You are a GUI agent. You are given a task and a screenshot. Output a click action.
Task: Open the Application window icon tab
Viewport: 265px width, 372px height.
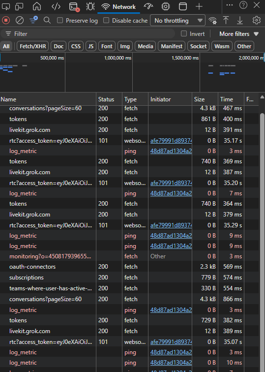pos(183,7)
